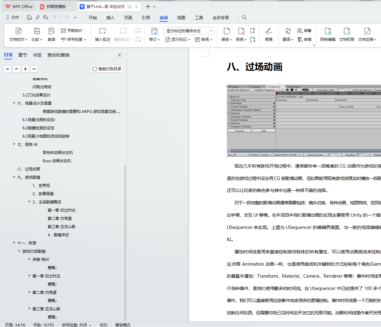The width and height of the screenshot is (381, 327).
Task: Open 字数统计 word count
Action: [72, 31]
